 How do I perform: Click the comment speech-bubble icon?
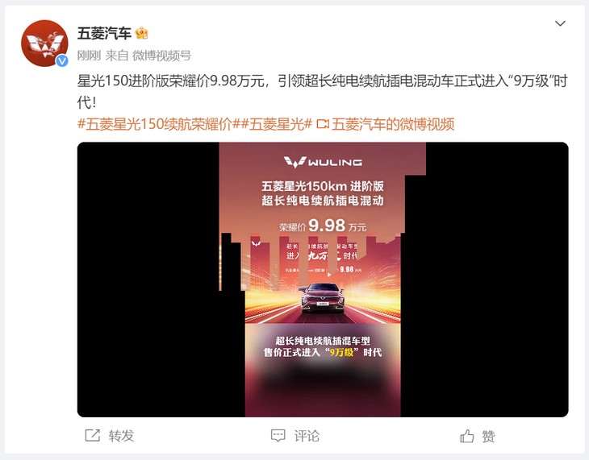pyautogui.click(x=278, y=436)
